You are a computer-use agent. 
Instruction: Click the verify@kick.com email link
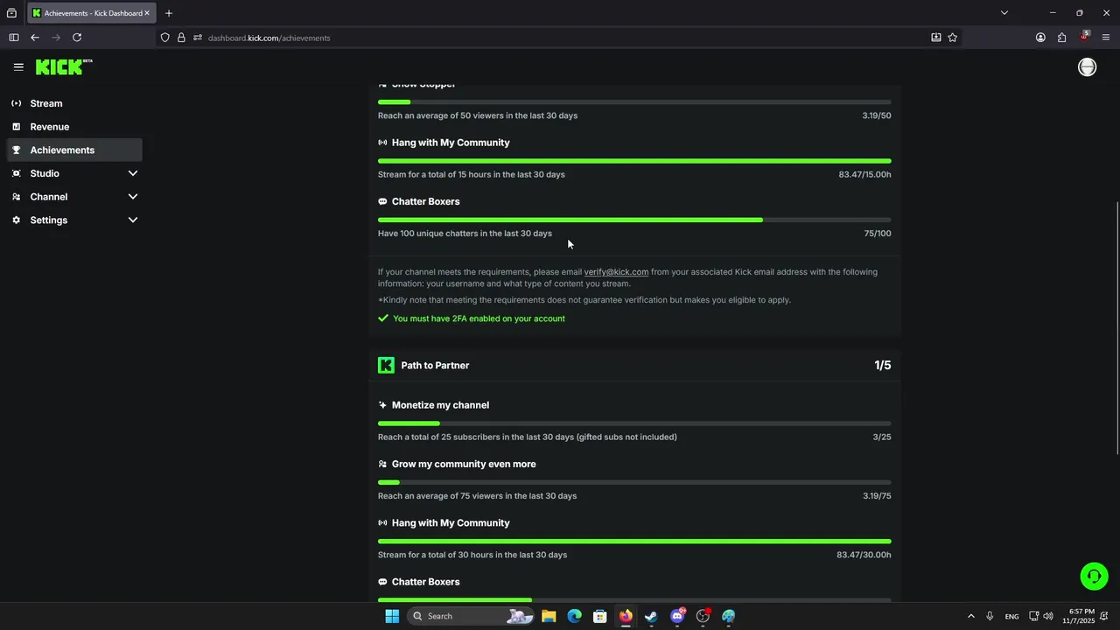tap(616, 272)
